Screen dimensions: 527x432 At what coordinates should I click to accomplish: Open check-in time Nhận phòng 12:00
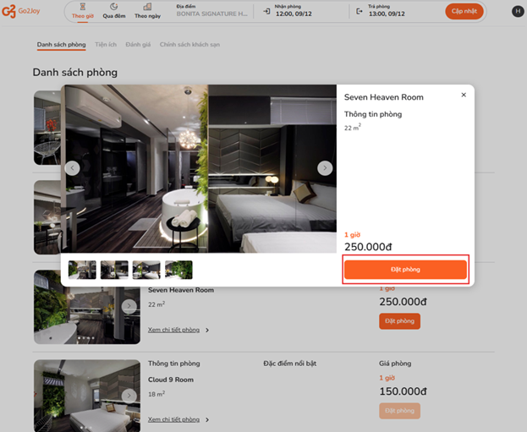tap(288, 11)
